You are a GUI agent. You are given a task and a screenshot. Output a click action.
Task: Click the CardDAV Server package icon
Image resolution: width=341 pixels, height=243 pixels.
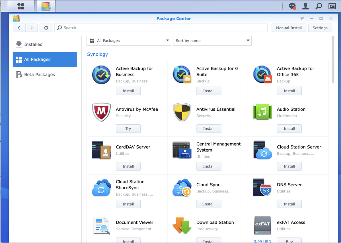[x=101, y=150]
